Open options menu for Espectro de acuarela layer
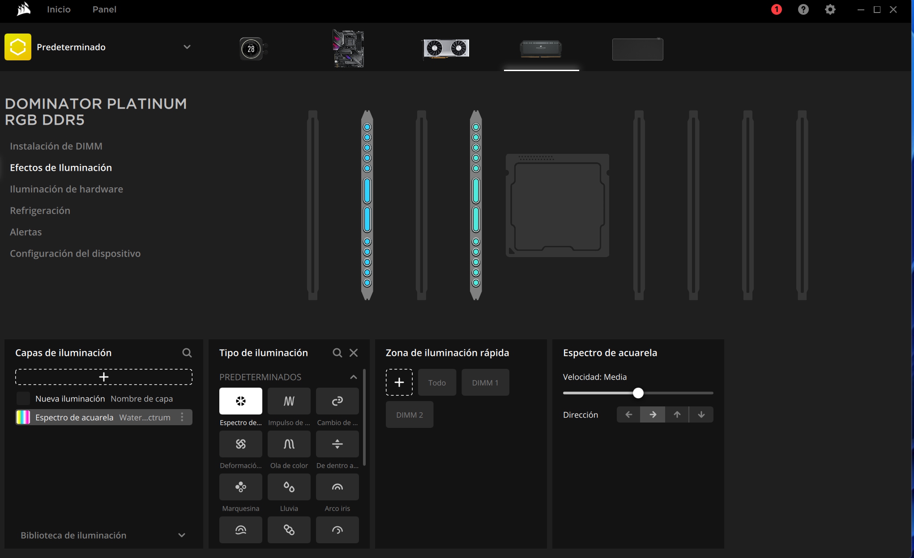 click(182, 417)
